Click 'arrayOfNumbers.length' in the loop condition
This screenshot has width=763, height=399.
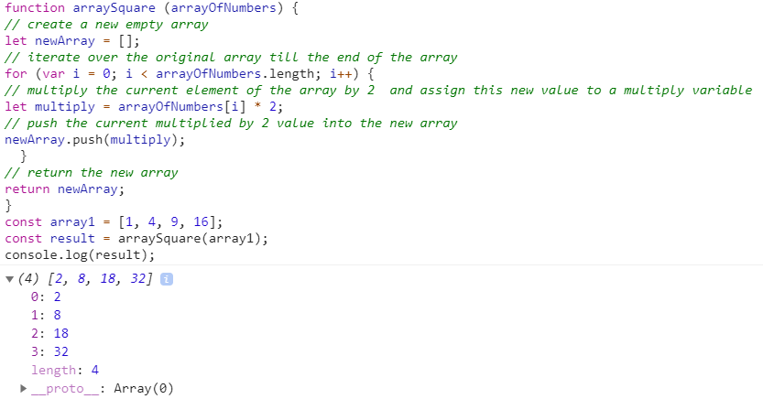point(234,74)
